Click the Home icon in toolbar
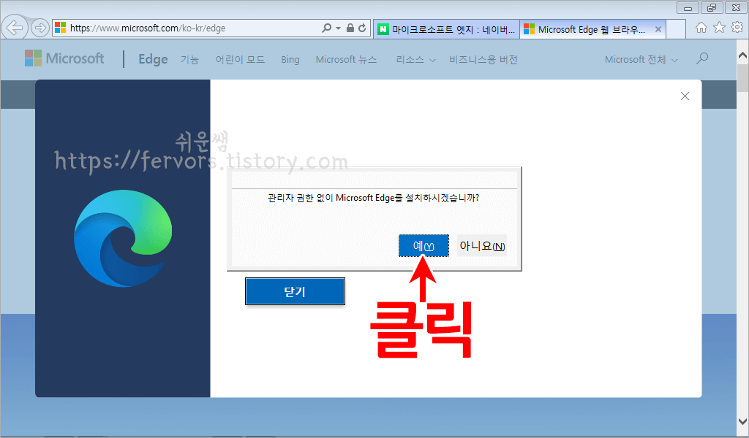Image resolution: width=749 pixels, height=438 pixels. point(701,28)
